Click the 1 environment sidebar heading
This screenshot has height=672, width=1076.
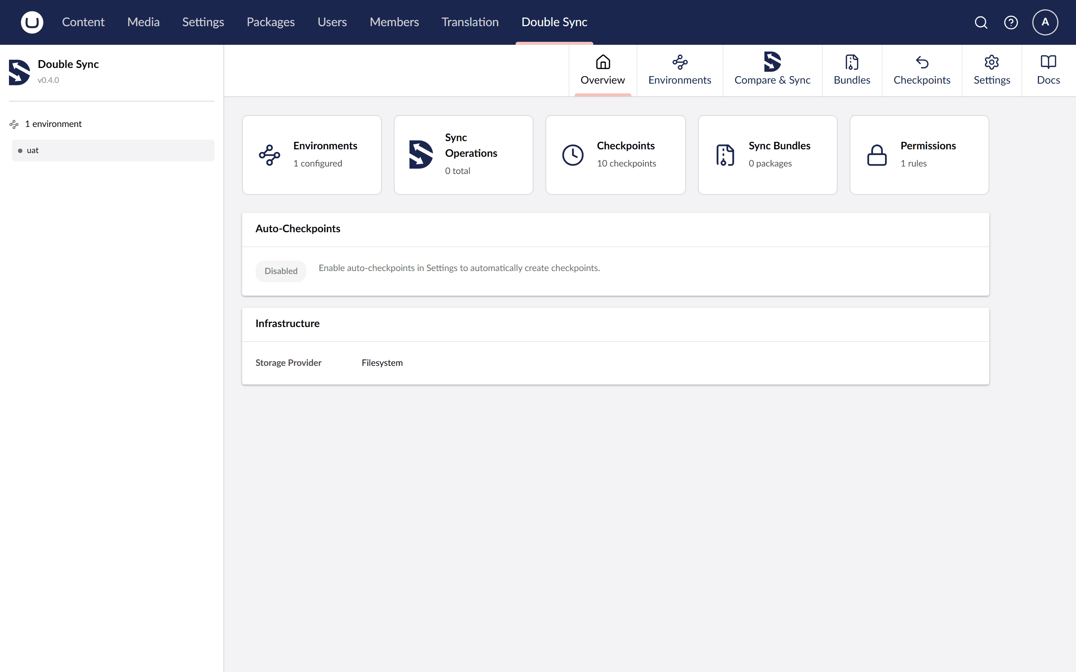(53, 124)
